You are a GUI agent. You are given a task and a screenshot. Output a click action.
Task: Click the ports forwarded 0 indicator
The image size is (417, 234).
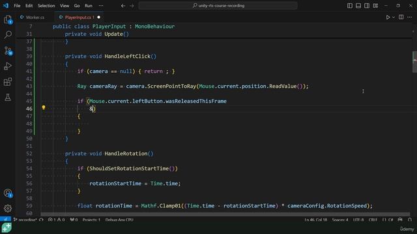[x=74, y=220]
